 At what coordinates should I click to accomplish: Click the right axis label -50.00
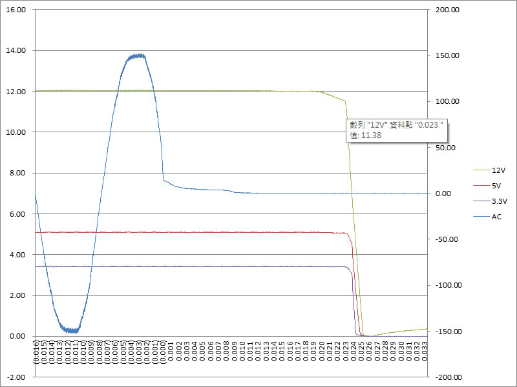pyautogui.click(x=447, y=239)
